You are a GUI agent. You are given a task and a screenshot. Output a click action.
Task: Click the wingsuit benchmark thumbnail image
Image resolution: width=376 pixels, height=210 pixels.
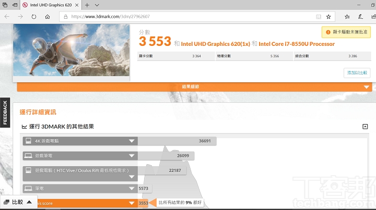pos(71,50)
